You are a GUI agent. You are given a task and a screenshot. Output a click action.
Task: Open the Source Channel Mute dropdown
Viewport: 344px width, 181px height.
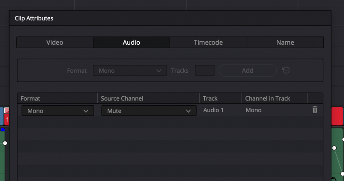[x=146, y=111]
